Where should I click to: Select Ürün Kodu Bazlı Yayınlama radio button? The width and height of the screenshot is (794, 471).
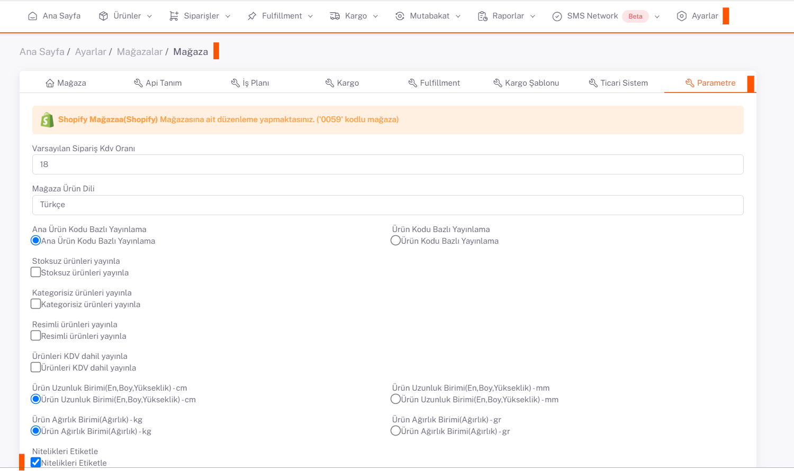coord(395,241)
